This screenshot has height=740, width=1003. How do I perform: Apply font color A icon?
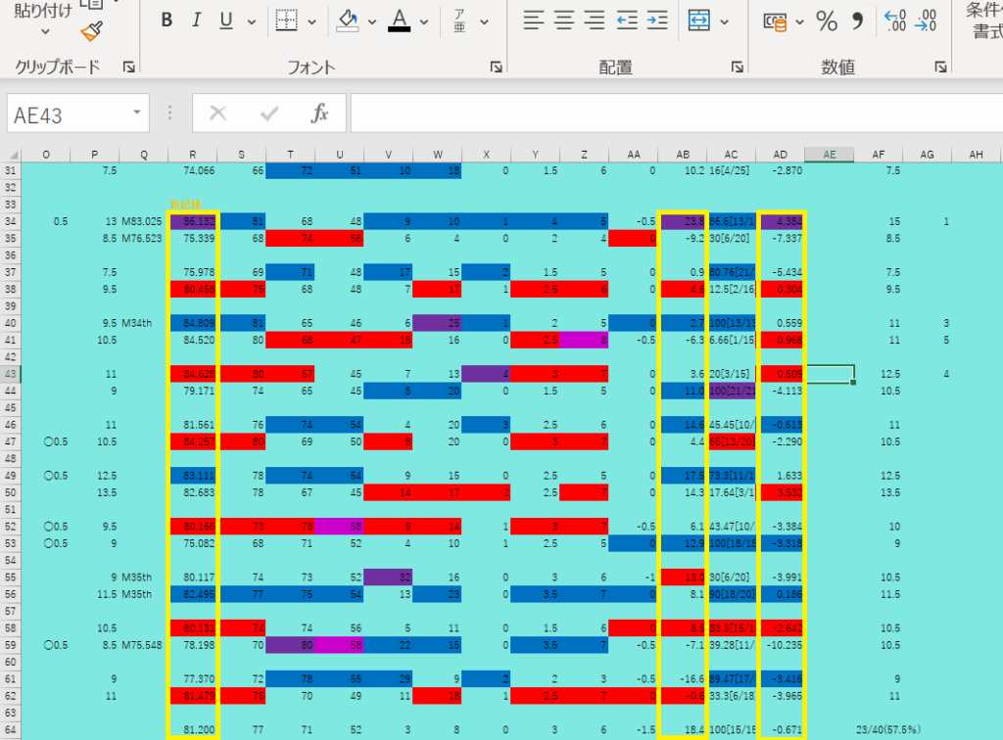(400, 21)
